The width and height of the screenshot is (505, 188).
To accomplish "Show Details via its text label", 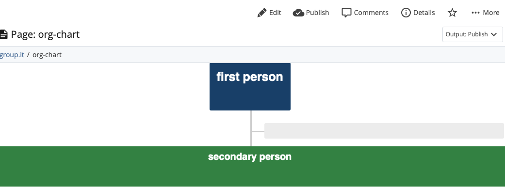I will (424, 13).
